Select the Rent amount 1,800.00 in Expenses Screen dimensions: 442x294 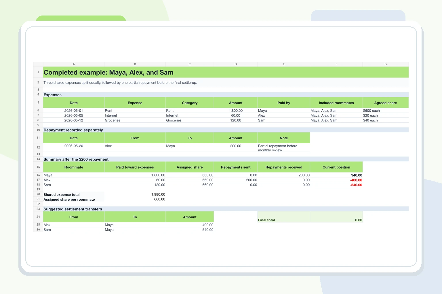coord(236,111)
